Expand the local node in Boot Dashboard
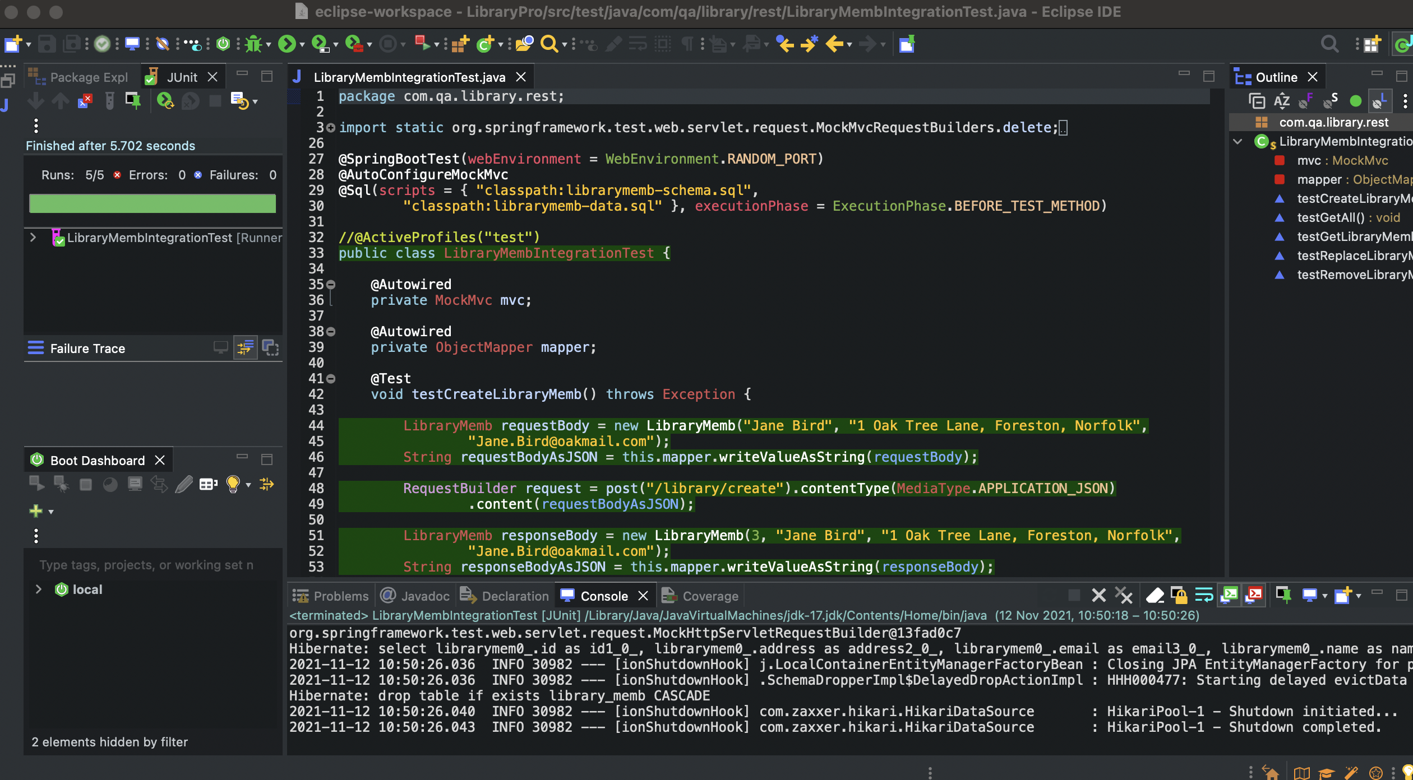 pyautogui.click(x=38, y=589)
